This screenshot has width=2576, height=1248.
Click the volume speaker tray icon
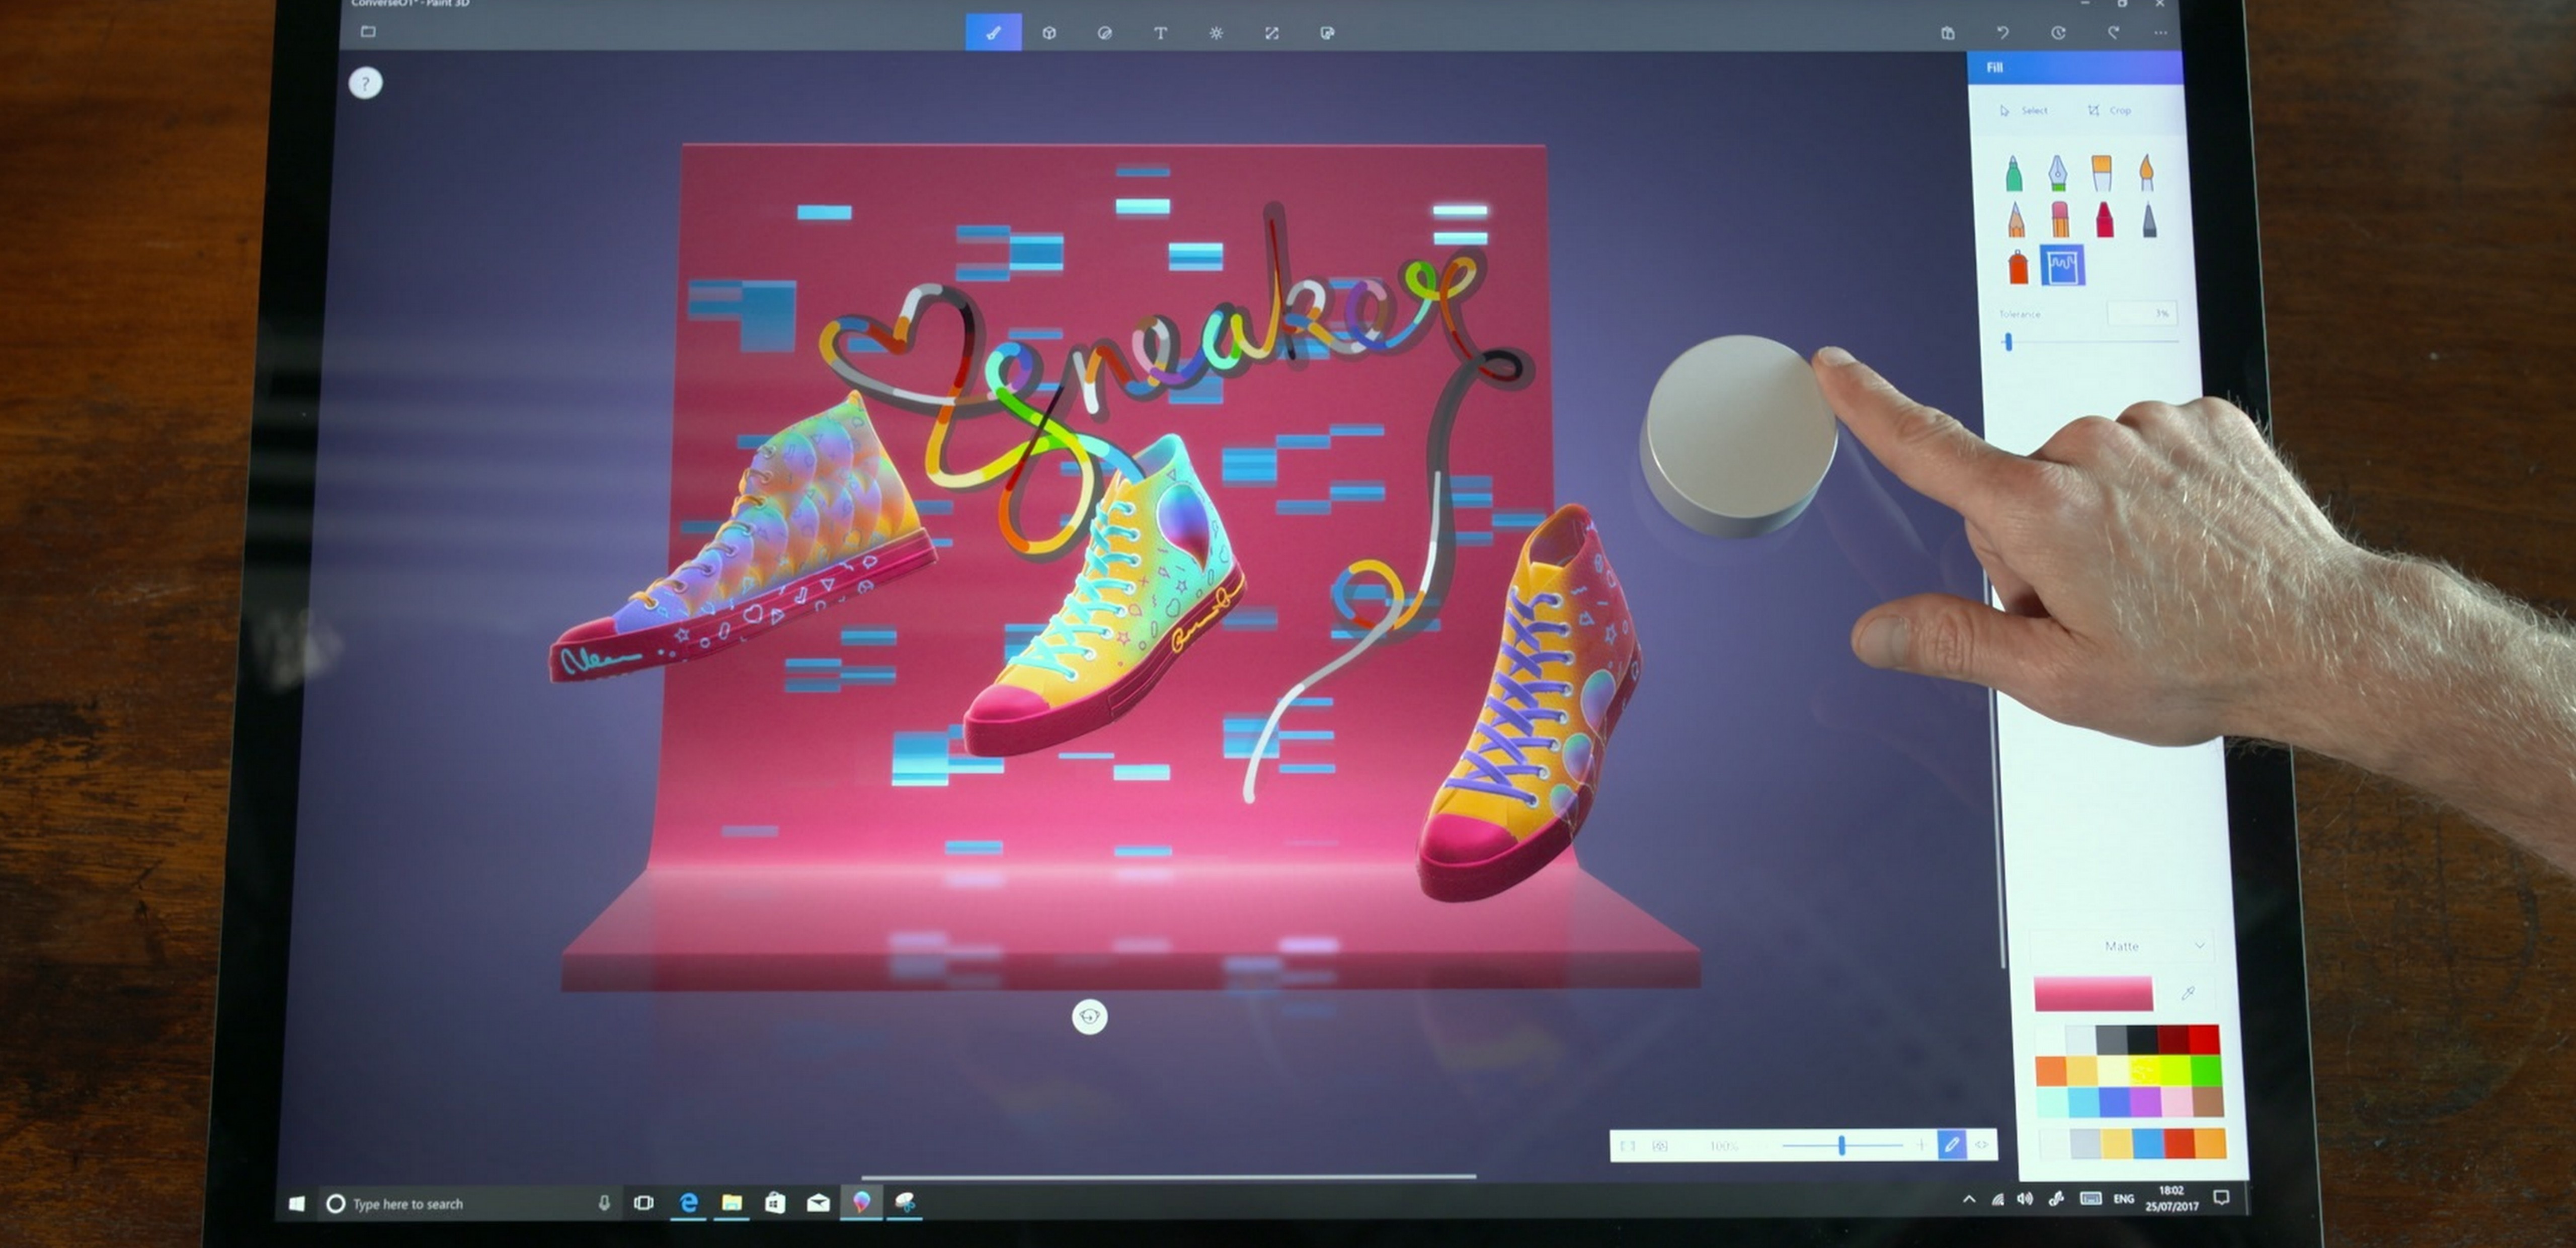click(2025, 1199)
